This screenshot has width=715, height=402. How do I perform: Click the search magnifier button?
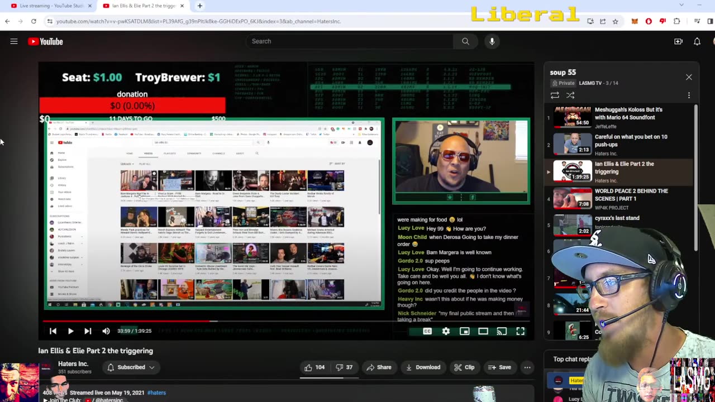click(465, 41)
